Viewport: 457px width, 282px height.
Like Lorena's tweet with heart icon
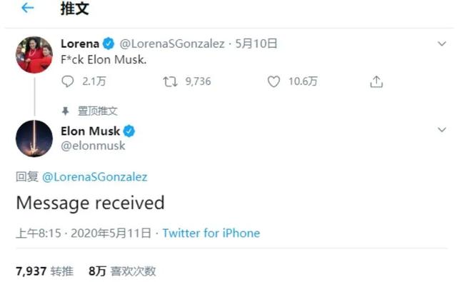(x=273, y=81)
